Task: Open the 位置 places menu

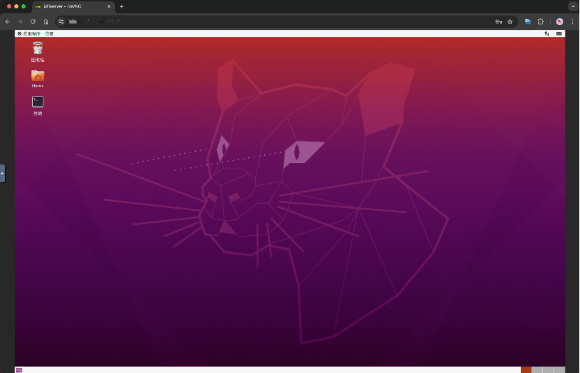Action: pyautogui.click(x=49, y=33)
